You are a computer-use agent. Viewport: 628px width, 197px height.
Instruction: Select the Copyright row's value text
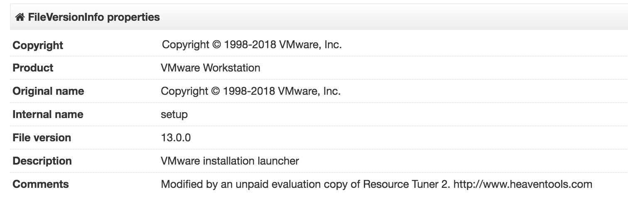(x=252, y=44)
